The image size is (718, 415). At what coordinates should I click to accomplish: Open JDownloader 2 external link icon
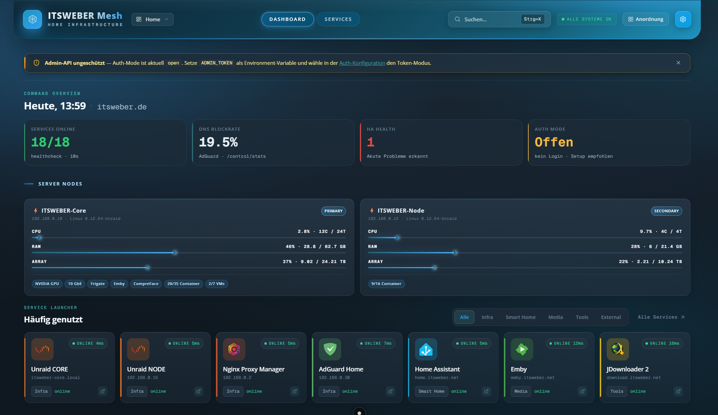(x=678, y=391)
